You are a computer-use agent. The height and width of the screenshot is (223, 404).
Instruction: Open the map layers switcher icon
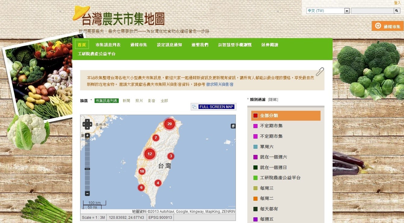coord(233,126)
